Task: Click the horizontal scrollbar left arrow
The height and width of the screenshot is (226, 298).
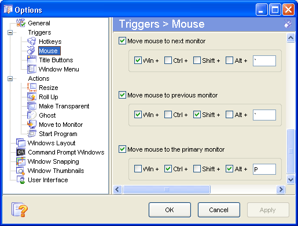Action: point(117,190)
